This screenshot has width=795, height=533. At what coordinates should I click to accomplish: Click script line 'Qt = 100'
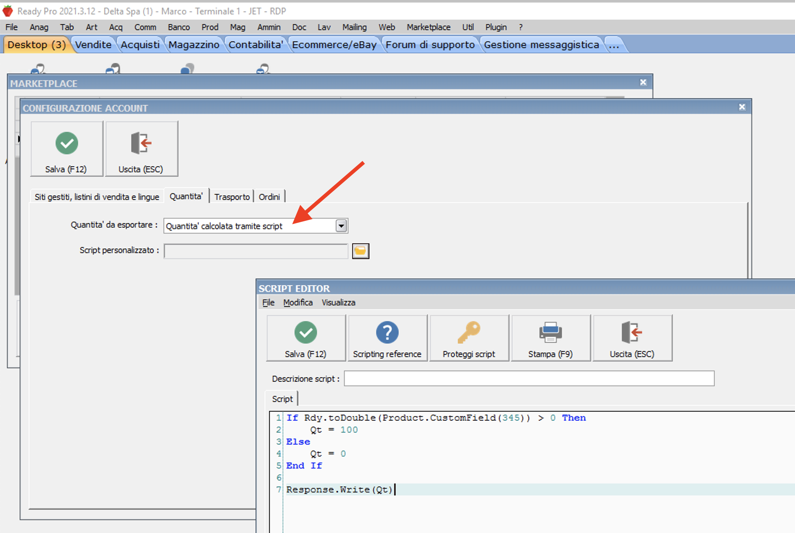[x=334, y=430]
